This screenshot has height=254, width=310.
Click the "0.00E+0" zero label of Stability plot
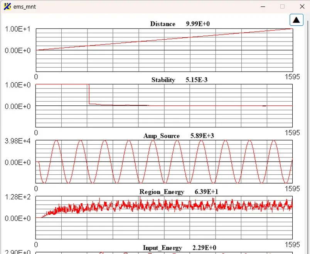click(x=18, y=107)
